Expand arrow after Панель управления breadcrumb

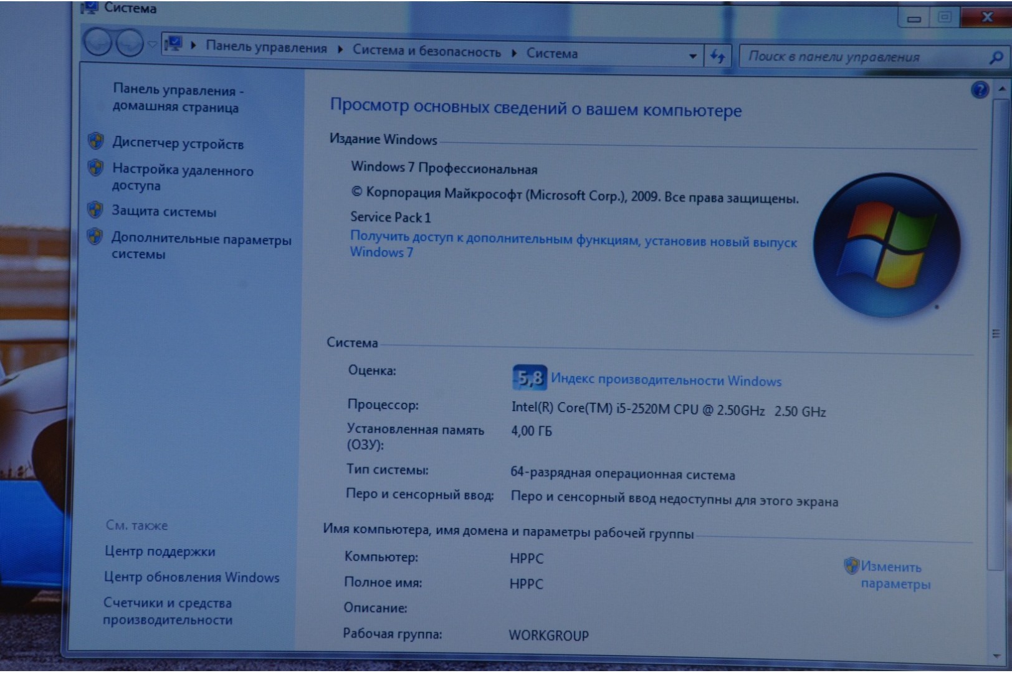340,49
